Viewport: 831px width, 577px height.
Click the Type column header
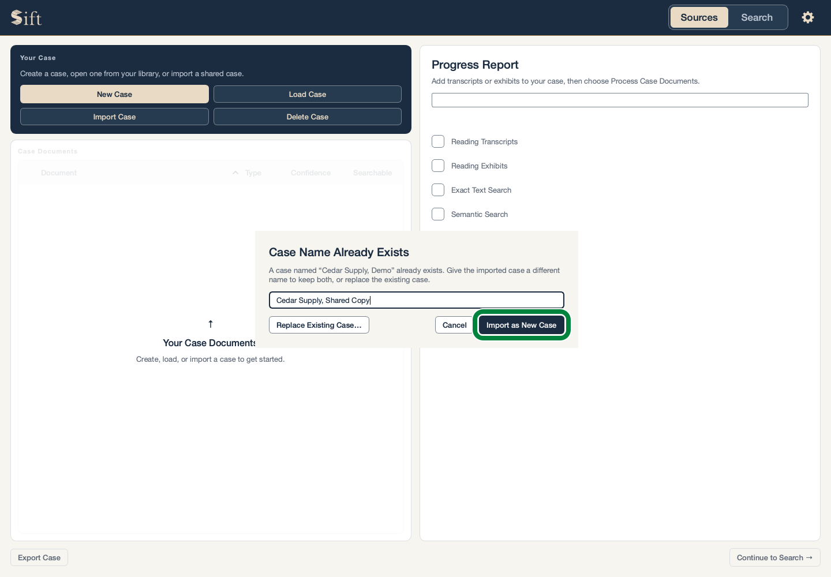[x=253, y=173]
